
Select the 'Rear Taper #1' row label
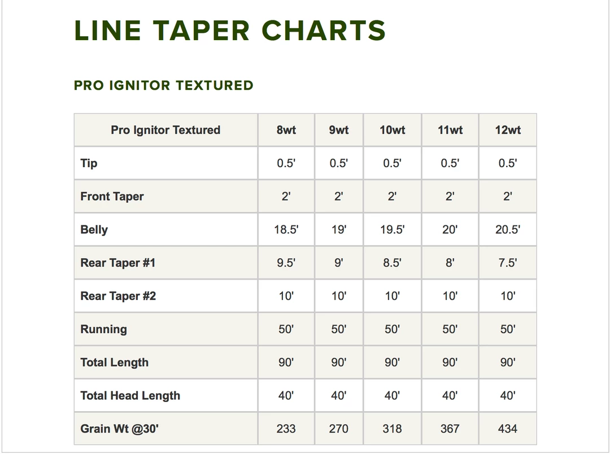pos(118,263)
